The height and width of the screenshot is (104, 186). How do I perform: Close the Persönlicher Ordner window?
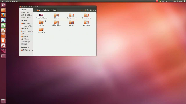(x=21, y=7)
